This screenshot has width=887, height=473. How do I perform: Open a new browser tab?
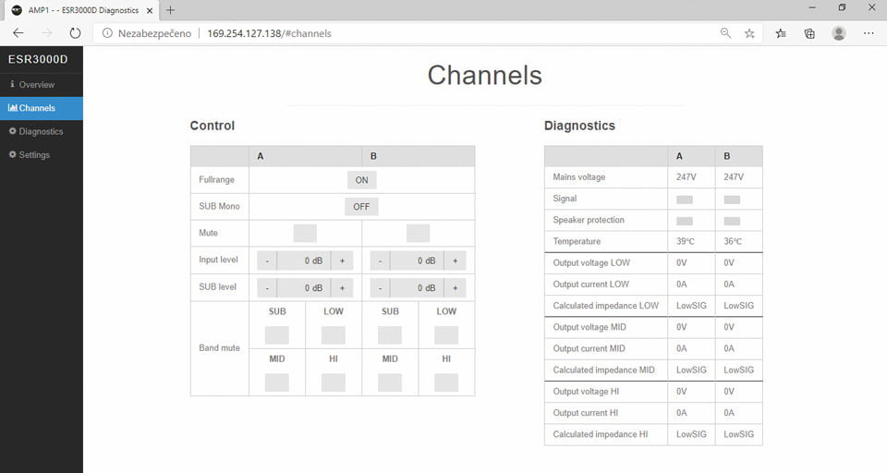click(170, 10)
